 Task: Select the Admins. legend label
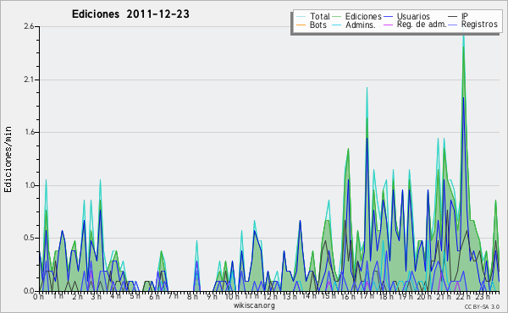point(361,25)
